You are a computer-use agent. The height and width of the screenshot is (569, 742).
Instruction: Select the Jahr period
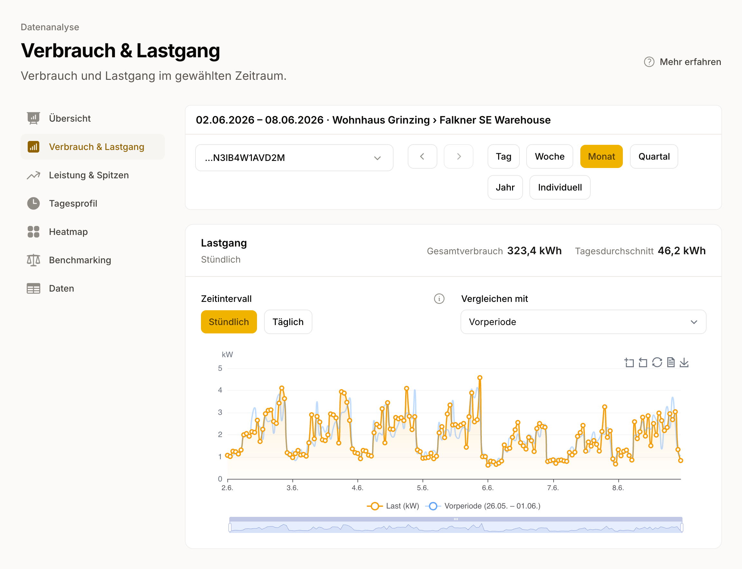coord(505,187)
